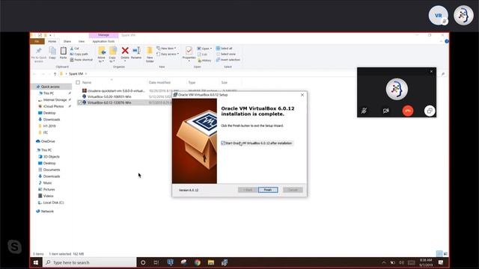Image resolution: width=479 pixels, height=269 pixels.
Task: Open History in the ribbon Open group
Action: (x=204, y=61)
